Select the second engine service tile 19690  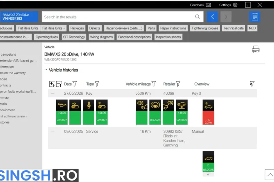pos(102,112)
